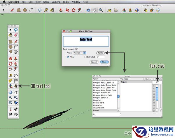
Task: Select the Rotate tool in the top toolbar
Action: (x=73, y=10)
